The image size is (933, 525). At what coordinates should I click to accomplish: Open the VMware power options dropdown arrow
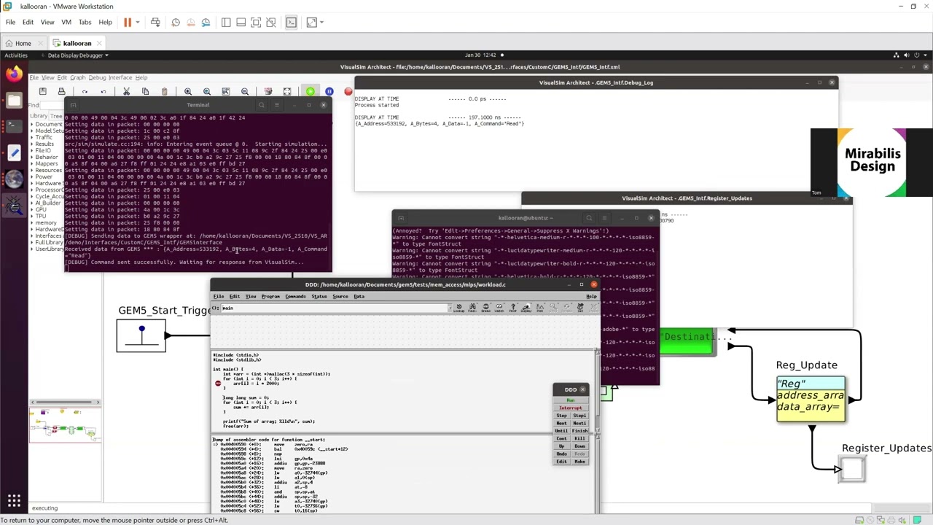coord(138,23)
